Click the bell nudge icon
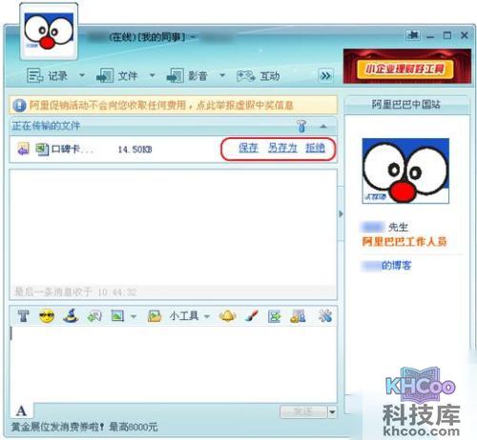The image size is (477, 440). click(x=228, y=316)
